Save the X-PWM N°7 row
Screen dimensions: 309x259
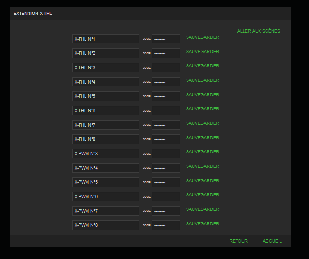coord(202,209)
